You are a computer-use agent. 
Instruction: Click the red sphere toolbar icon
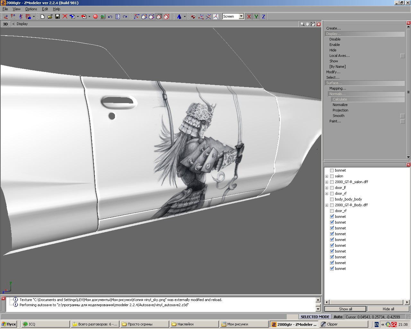tap(95, 16)
